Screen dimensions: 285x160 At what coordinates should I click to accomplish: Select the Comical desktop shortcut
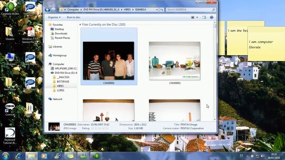tap(10, 110)
